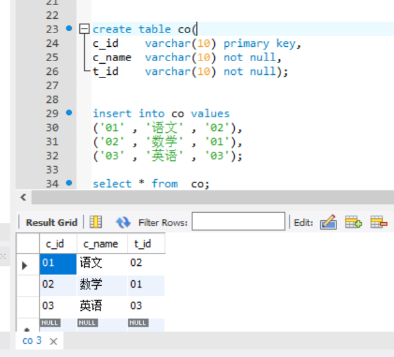Click 'insert' keyword on line 29
The width and height of the screenshot is (394, 357).
(x=112, y=114)
